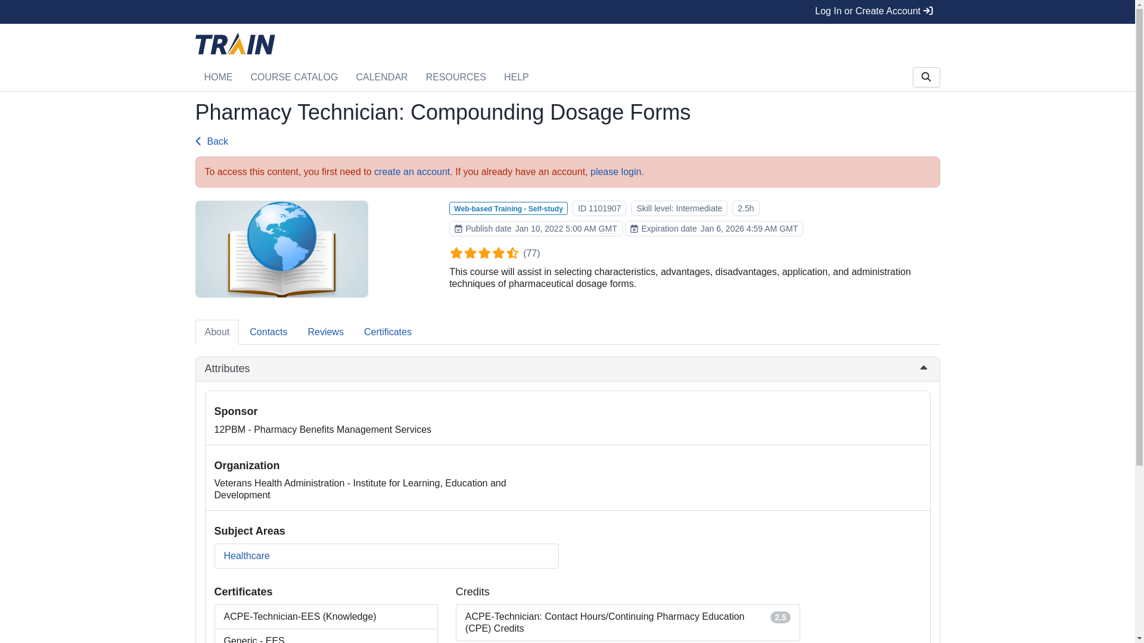Click the Expiration date calendar icon
Viewport: 1144px width, 643px height.
coord(634,229)
